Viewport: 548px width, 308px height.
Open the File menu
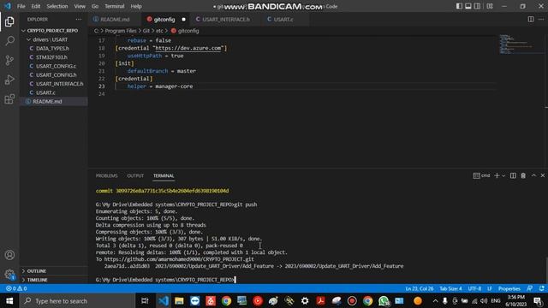[x=21, y=6]
